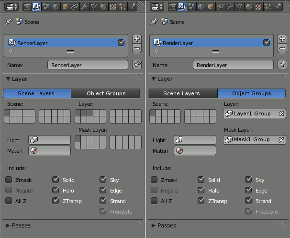
Task: Open Render tab camera icon in left panel
Action: (27, 7)
